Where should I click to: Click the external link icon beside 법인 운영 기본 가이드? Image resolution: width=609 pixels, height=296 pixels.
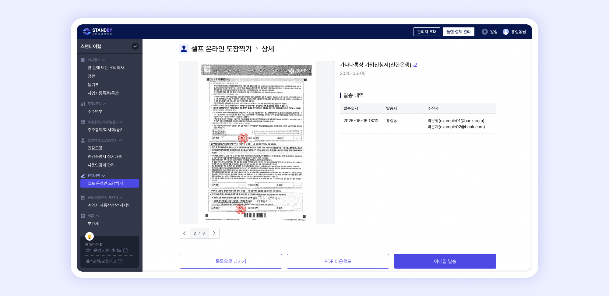pos(125,250)
